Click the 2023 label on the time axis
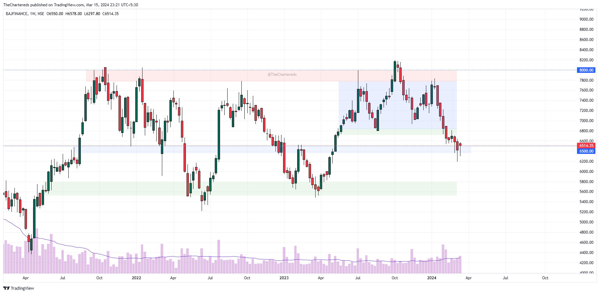 284,278
